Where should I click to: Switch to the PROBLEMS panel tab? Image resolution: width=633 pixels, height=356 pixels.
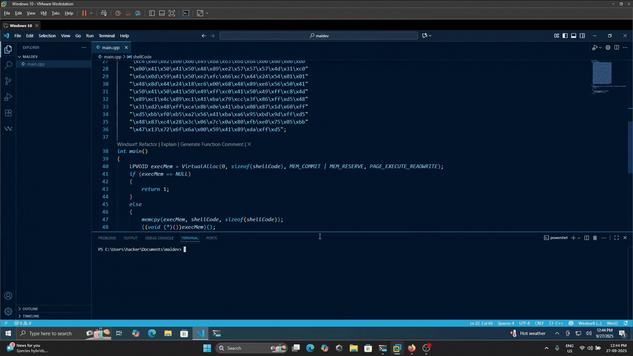107,238
